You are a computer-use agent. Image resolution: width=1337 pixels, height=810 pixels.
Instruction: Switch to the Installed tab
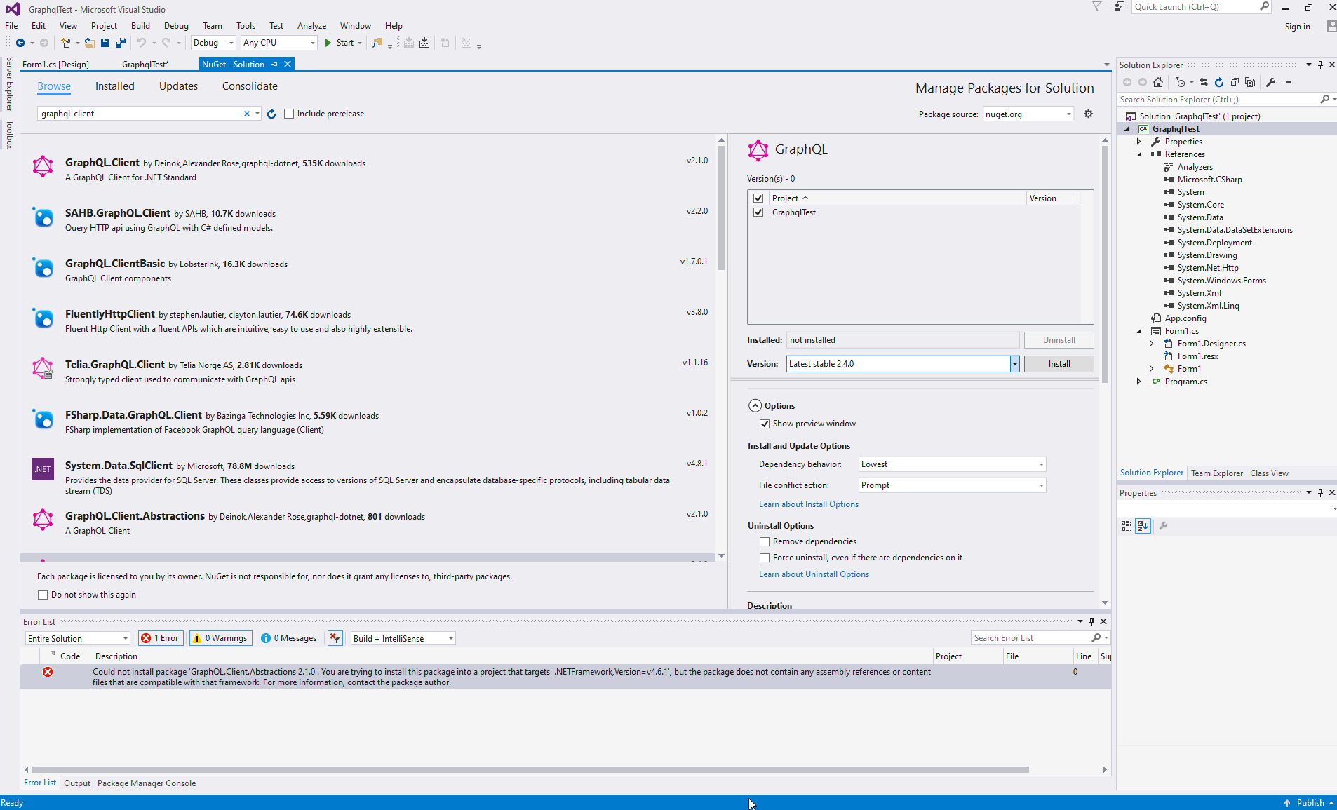[114, 86]
